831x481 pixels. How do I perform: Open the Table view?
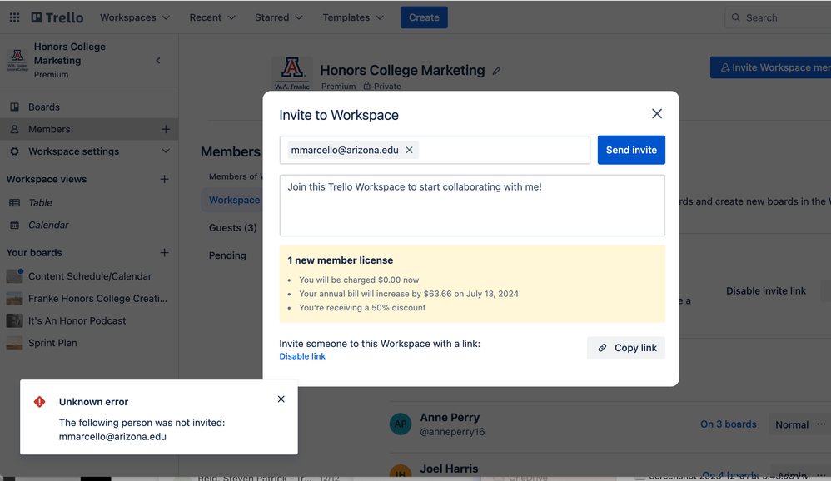40,203
